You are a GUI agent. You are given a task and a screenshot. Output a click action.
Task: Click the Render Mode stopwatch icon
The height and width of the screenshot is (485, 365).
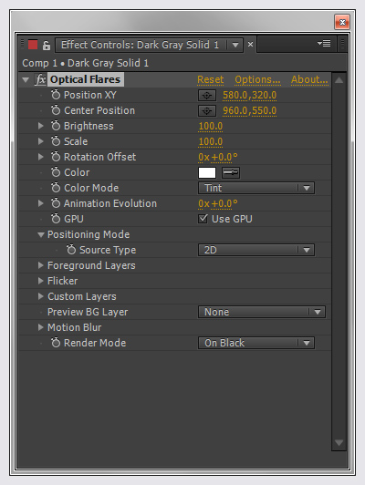56,343
